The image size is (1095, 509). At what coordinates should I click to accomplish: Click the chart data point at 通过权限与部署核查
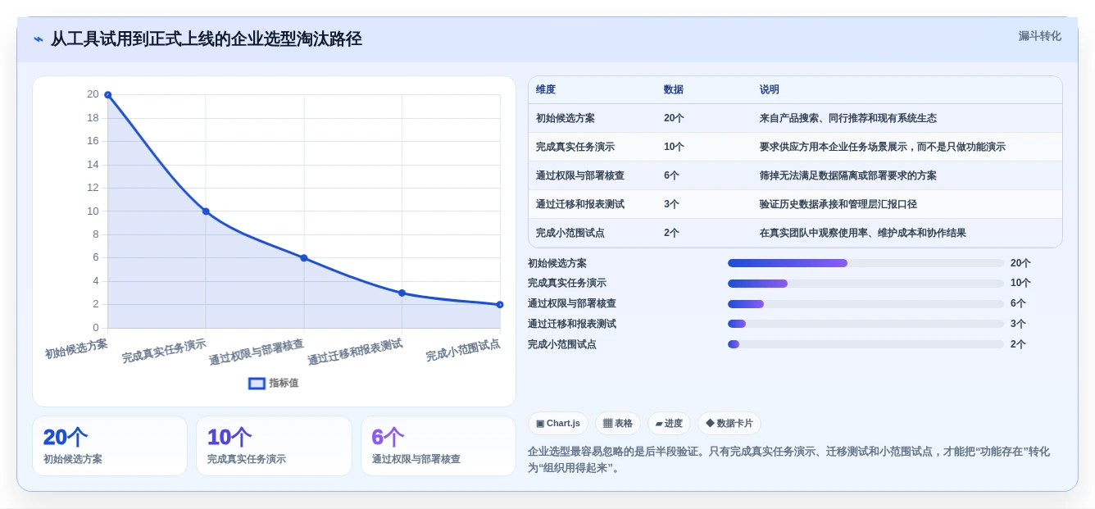[x=304, y=258]
